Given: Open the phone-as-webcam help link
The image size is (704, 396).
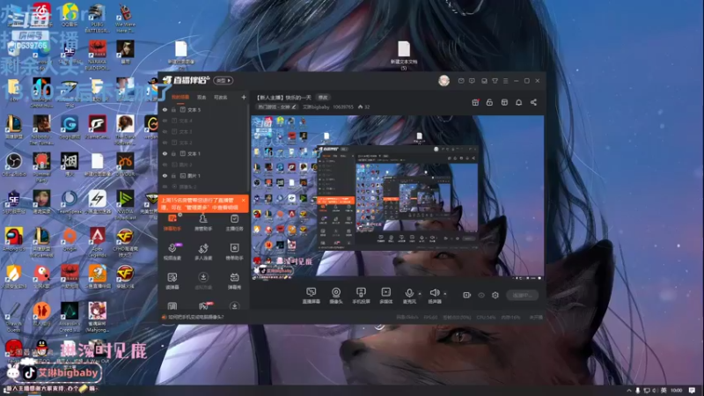Looking at the screenshot, I should click(195, 317).
